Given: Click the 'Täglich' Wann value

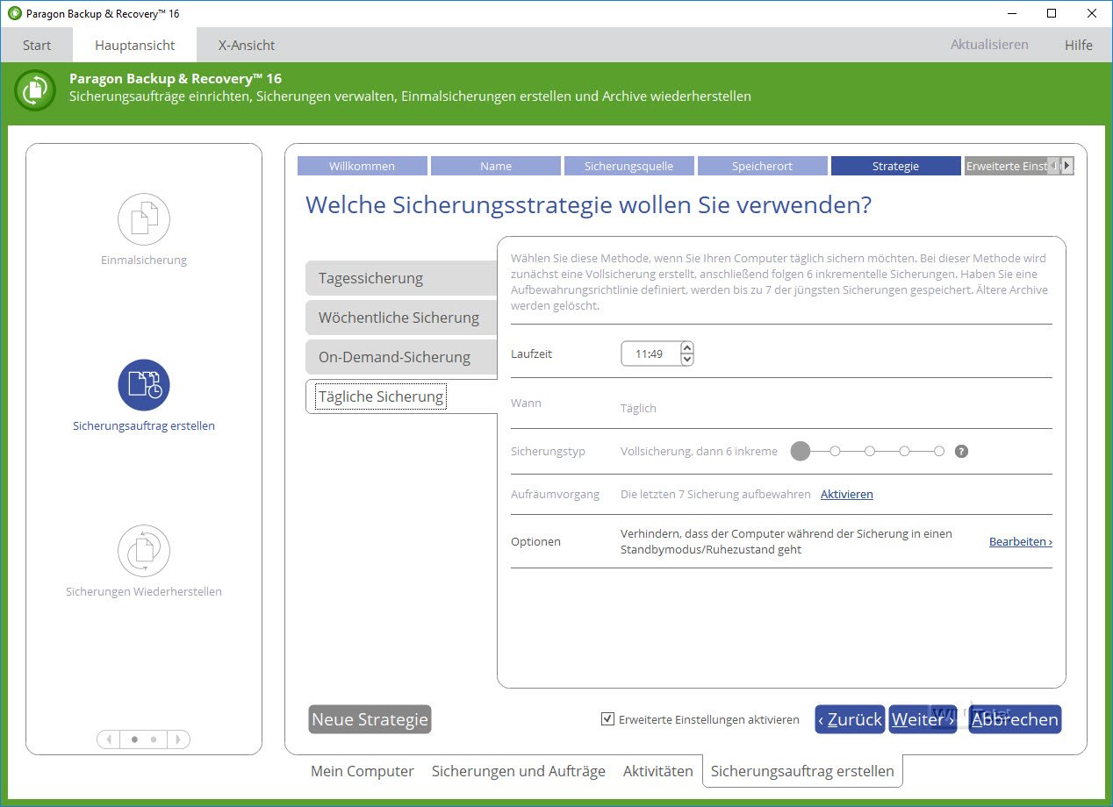Looking at the screenshot, I should point(638,409).
